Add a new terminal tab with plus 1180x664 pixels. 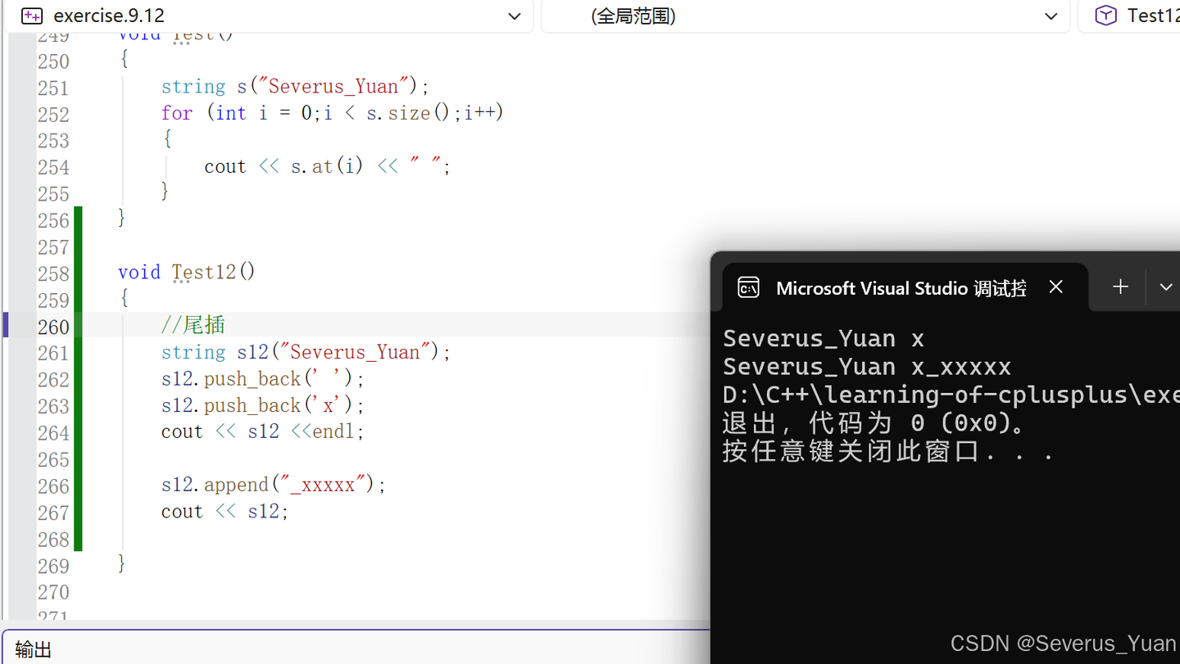[x=1120, y=287]
